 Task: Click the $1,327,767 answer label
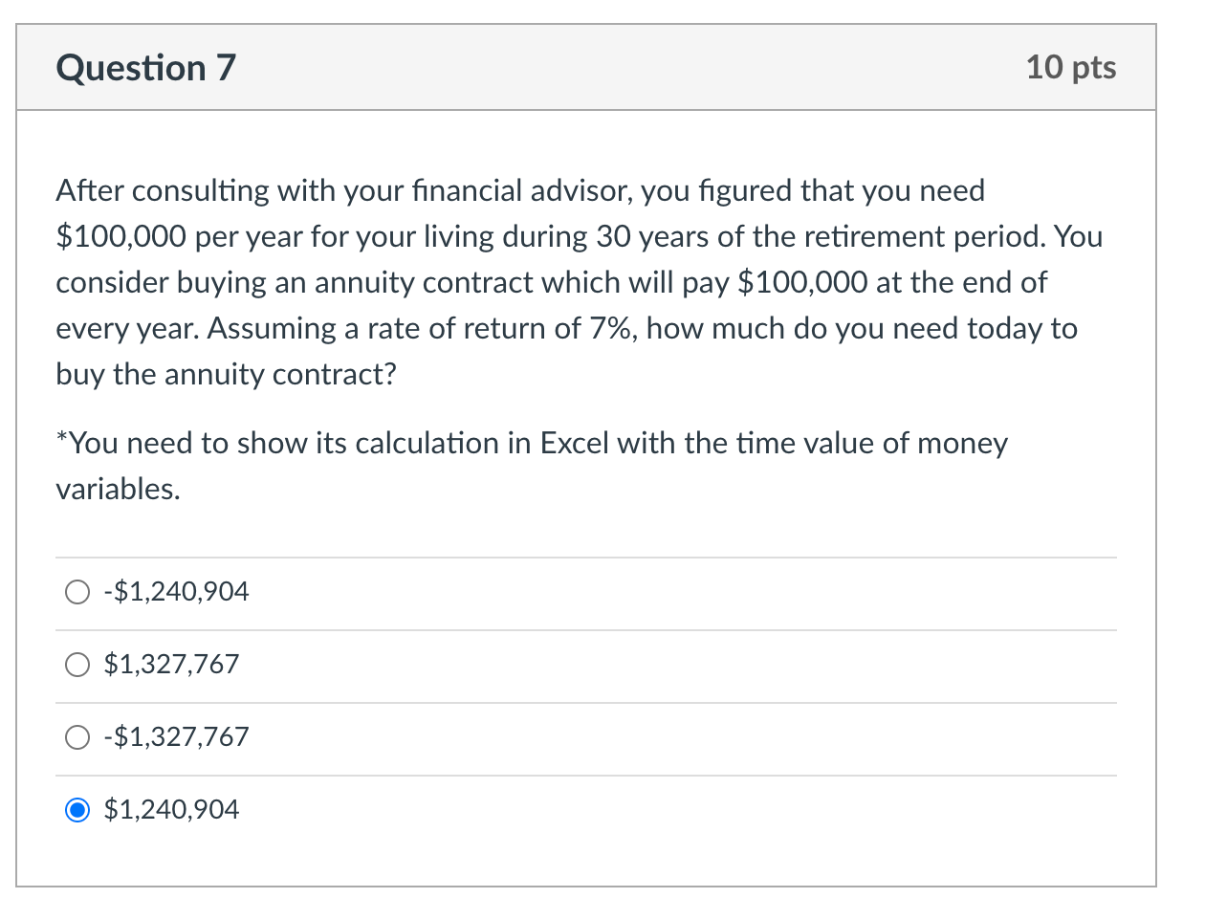click(170, 664)
